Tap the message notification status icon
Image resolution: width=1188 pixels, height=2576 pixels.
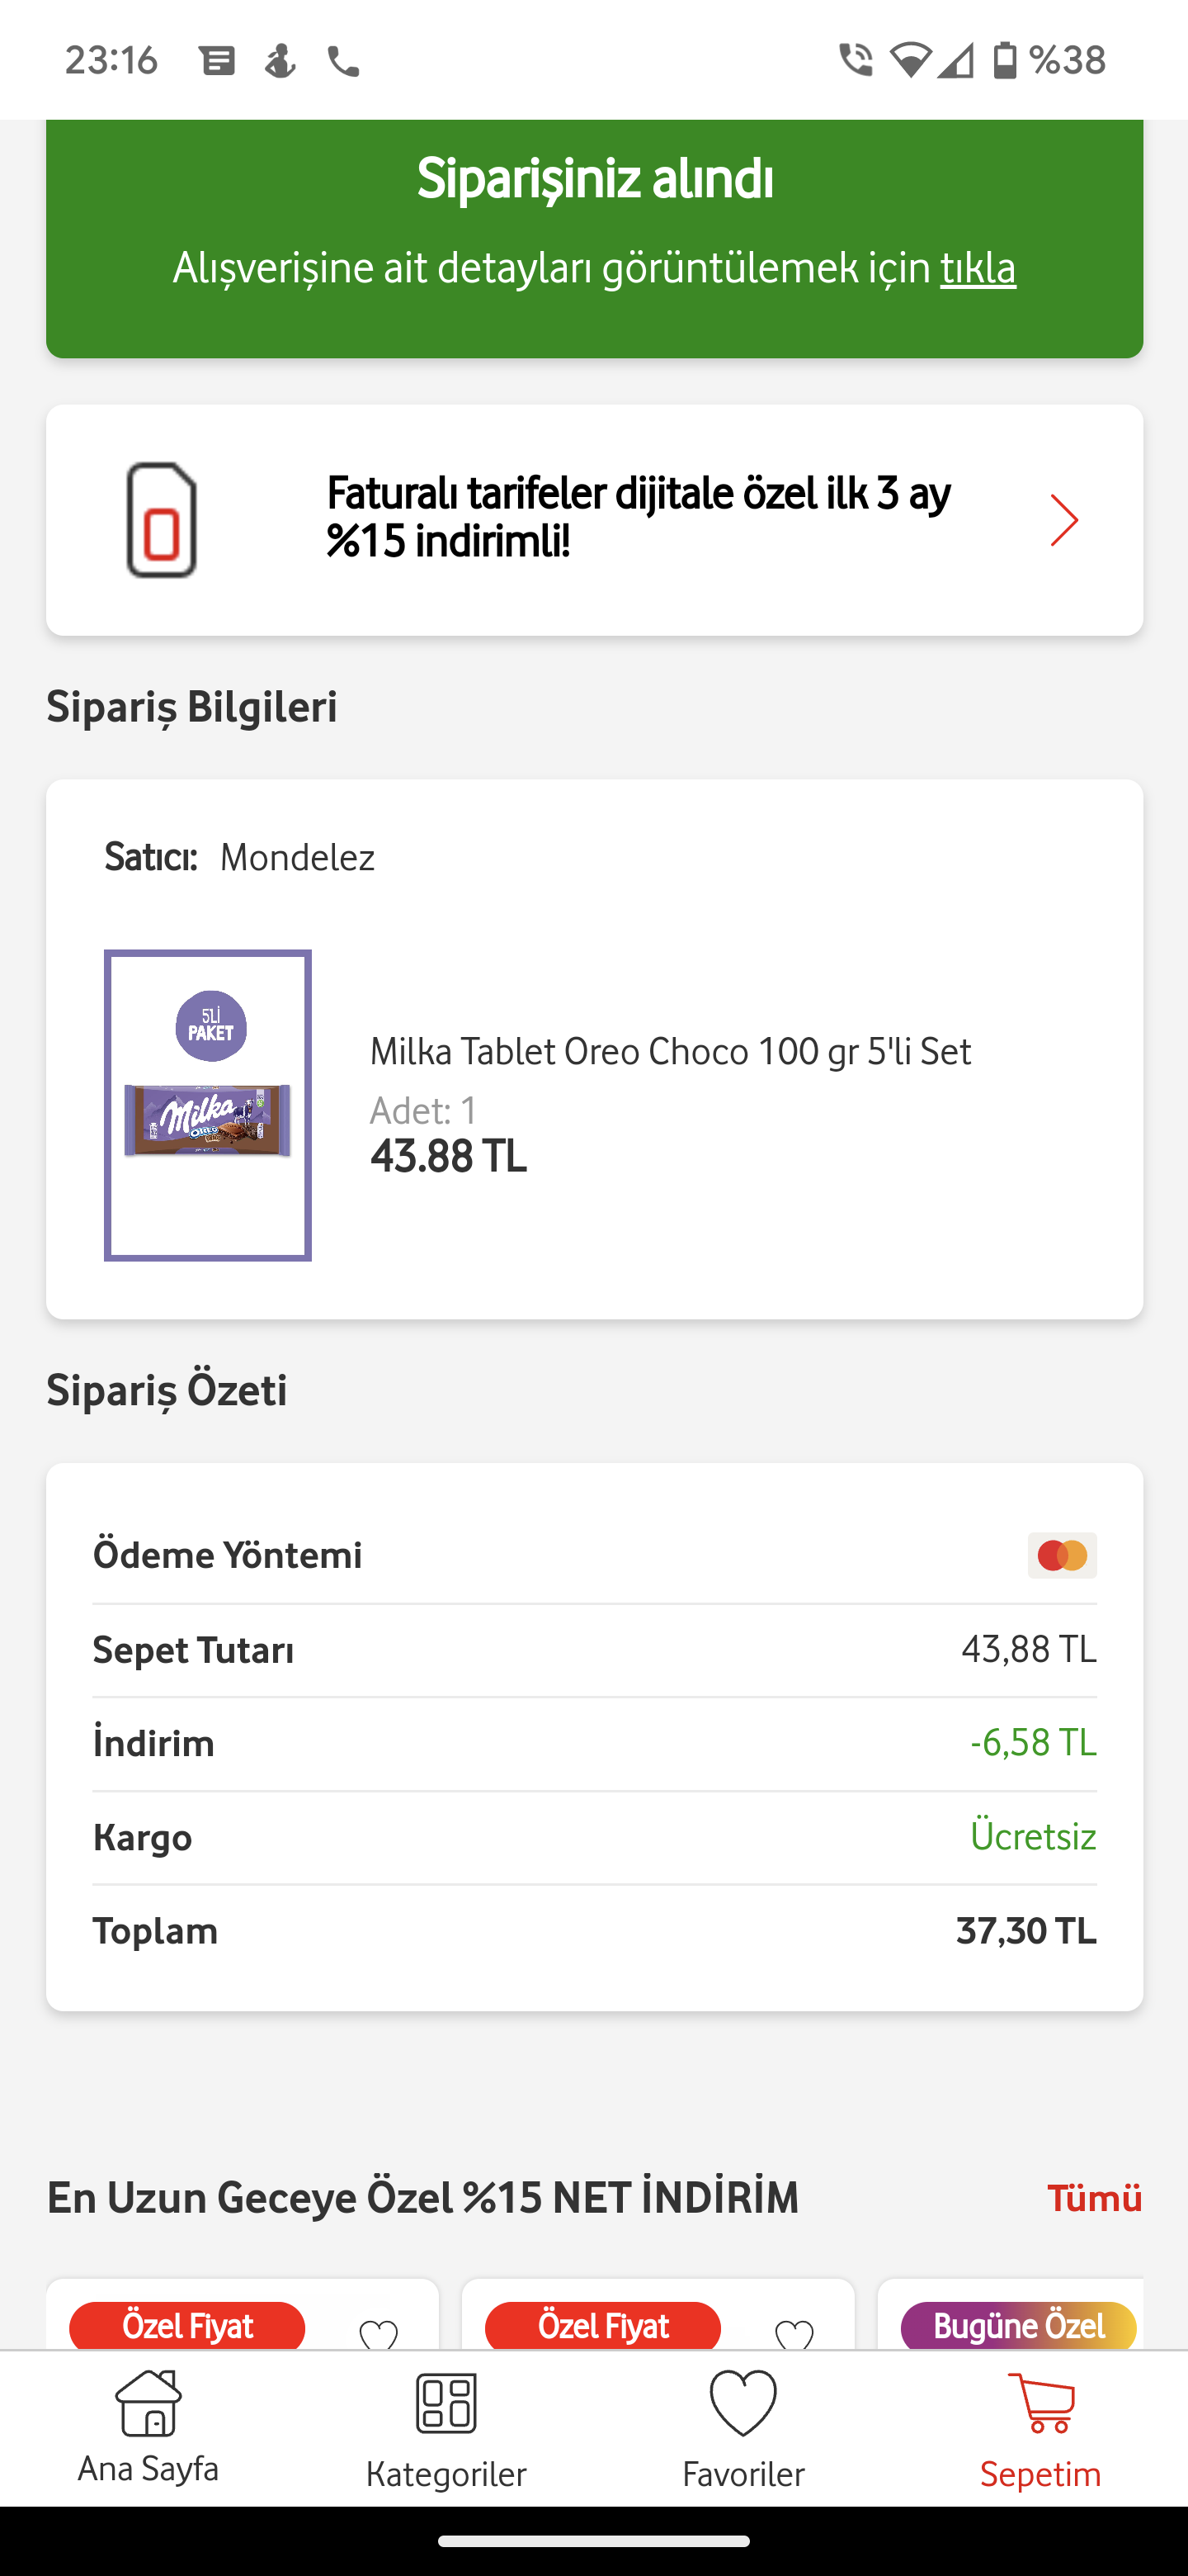(x=217, y=62)
